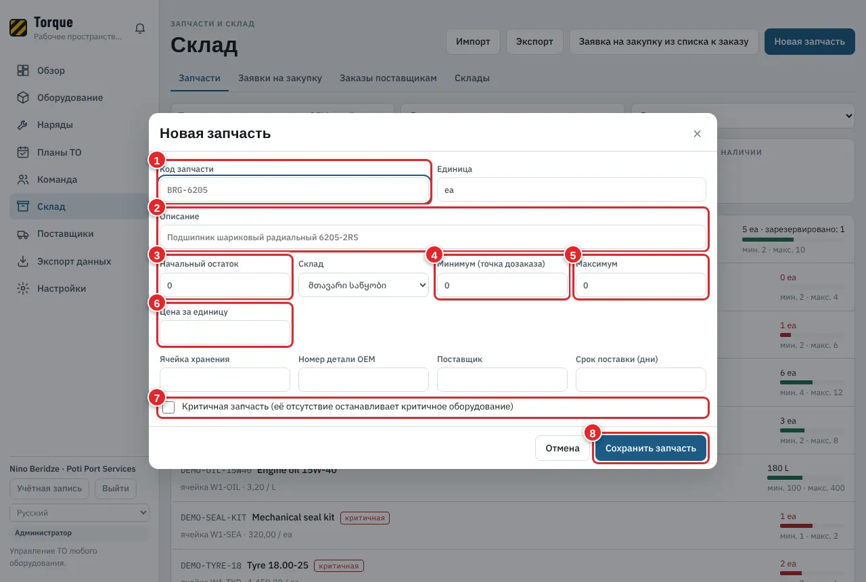The width and height of the screenshot is (866, 582).
Task: Close the Новая запчасть dialog
Action: [697, 133]
